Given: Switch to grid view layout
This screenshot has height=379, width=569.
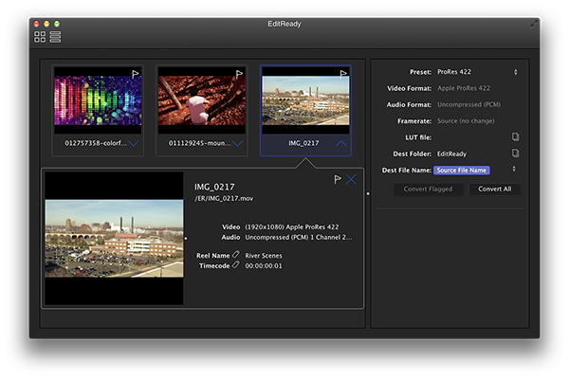Looking at the screenshot, I should [40, 37].
